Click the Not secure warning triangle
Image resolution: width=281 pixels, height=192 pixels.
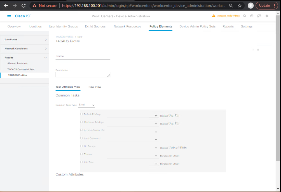(34, 6)
